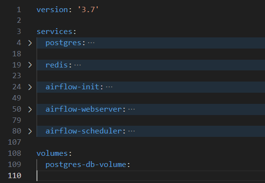Select line number 1 in the gutter
The height and width of the screenshot is (183, 265).
(x=19, y=10)
